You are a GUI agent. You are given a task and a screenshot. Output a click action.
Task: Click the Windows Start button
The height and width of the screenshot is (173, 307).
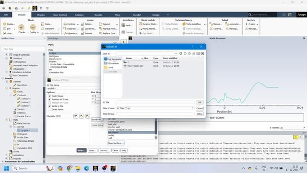(x=6, y=168)
